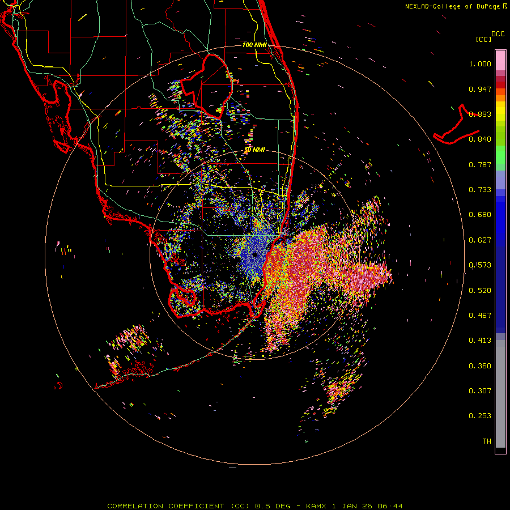
Task: Select the 0.840 scale value
Action: click(480, 139)
